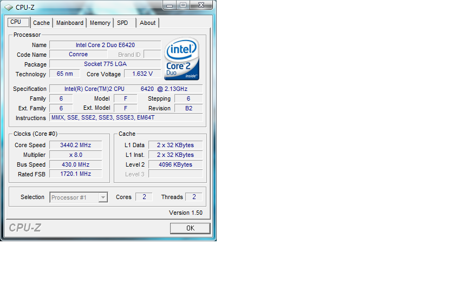
Task: Click the Cores count value
Action: [x=144, y=197]
